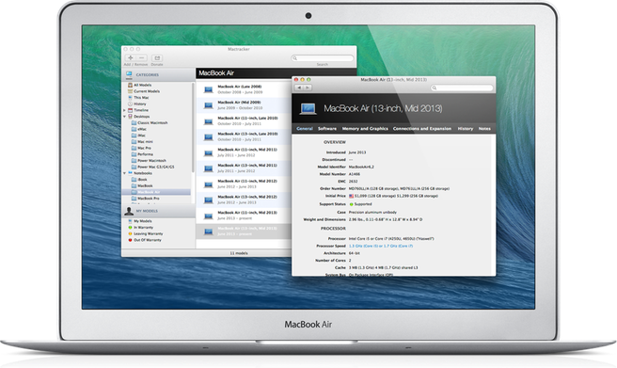Click the My Models person silhouette icon
The image size is (617, 368).
[129, 212]
